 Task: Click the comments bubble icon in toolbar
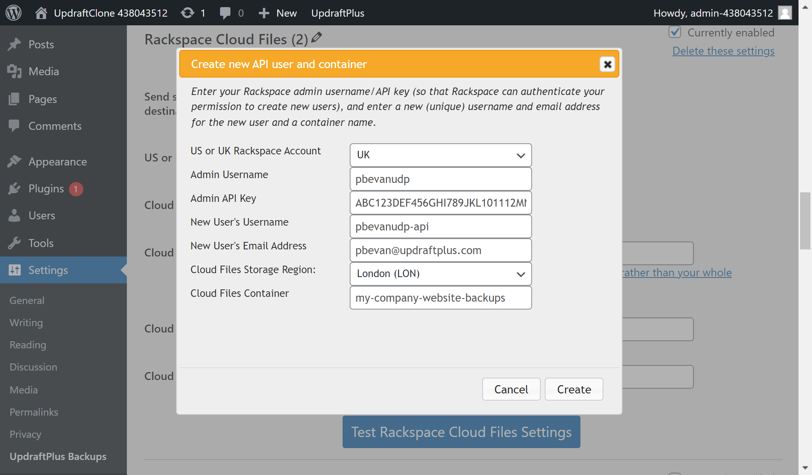225,13
